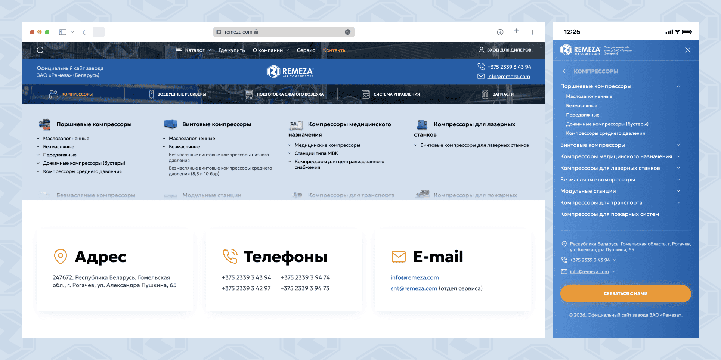
Task: Open the Контакты menu item
Action: pos(335,50)
